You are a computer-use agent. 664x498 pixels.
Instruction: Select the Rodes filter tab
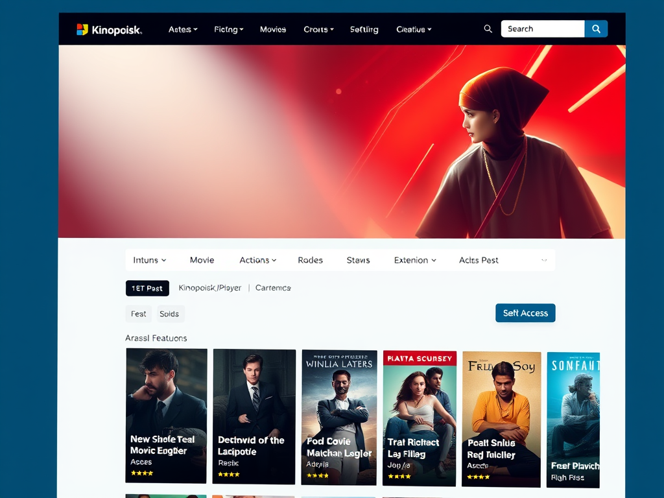pyautogui.click(x=311, y=260)
